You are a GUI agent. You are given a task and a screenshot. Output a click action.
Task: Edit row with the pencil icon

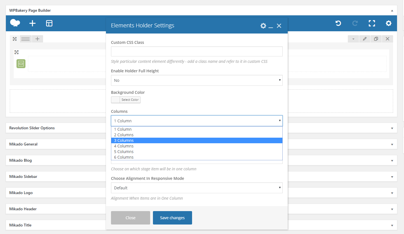tap(365, 39)
